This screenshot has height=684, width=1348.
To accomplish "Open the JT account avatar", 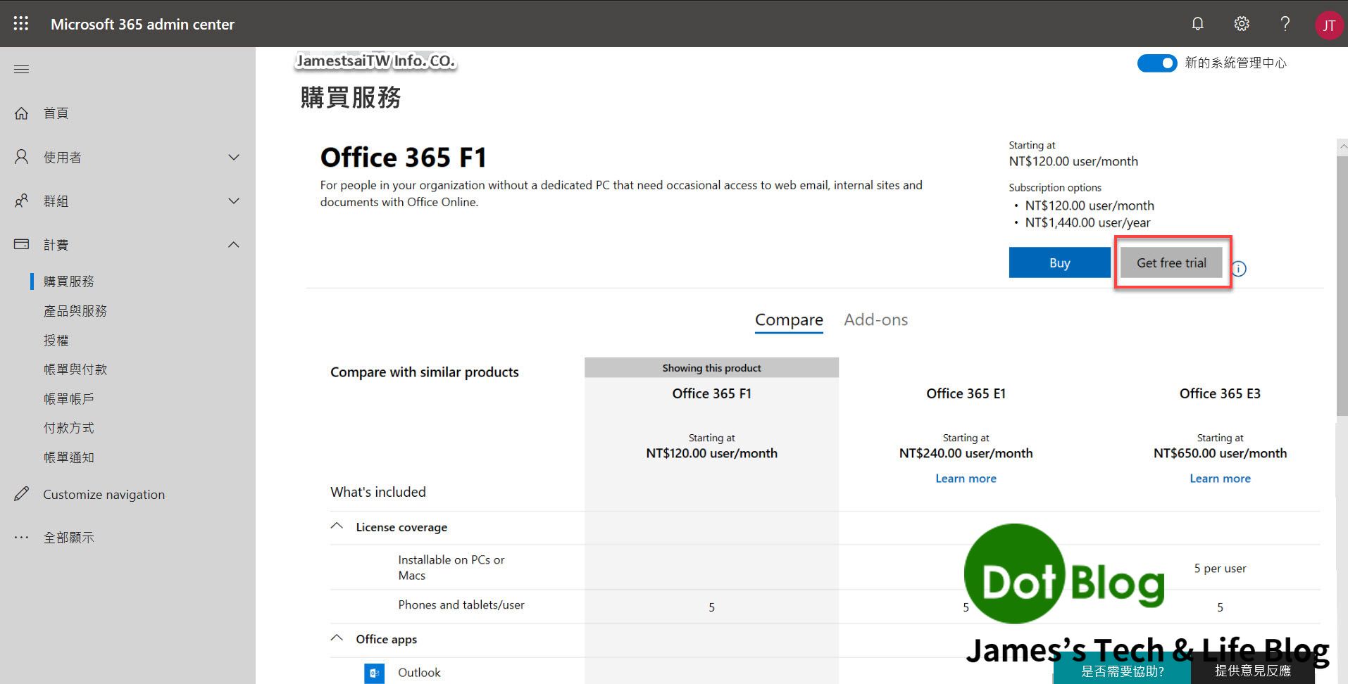I will pos(1329,25).
